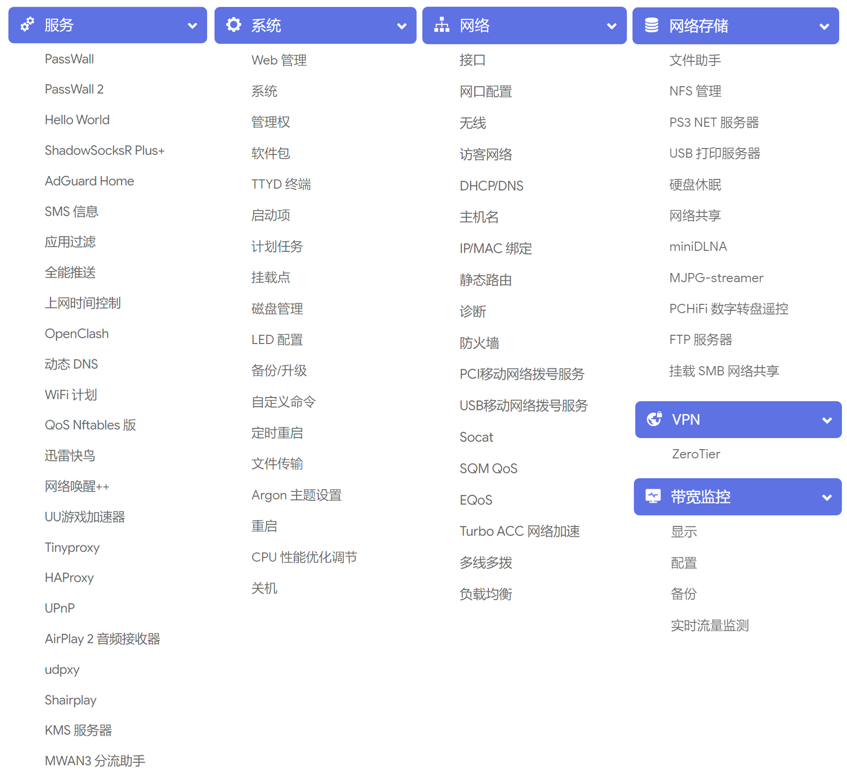The width and height of the screenshot is (847, 771).
Task: Open the PassWall 2 page
Action: pyautogui.click(x=74, y=89)
